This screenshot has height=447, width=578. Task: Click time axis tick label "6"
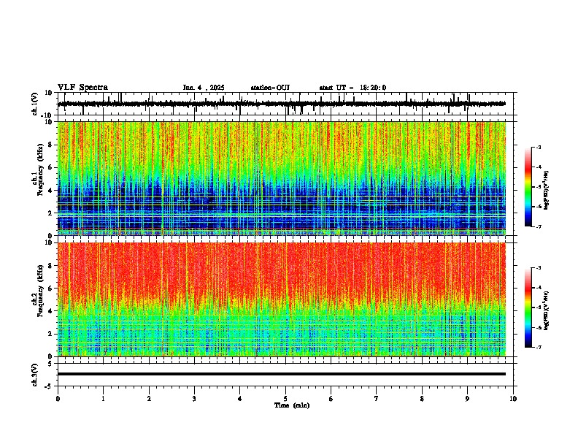point(331,399)
